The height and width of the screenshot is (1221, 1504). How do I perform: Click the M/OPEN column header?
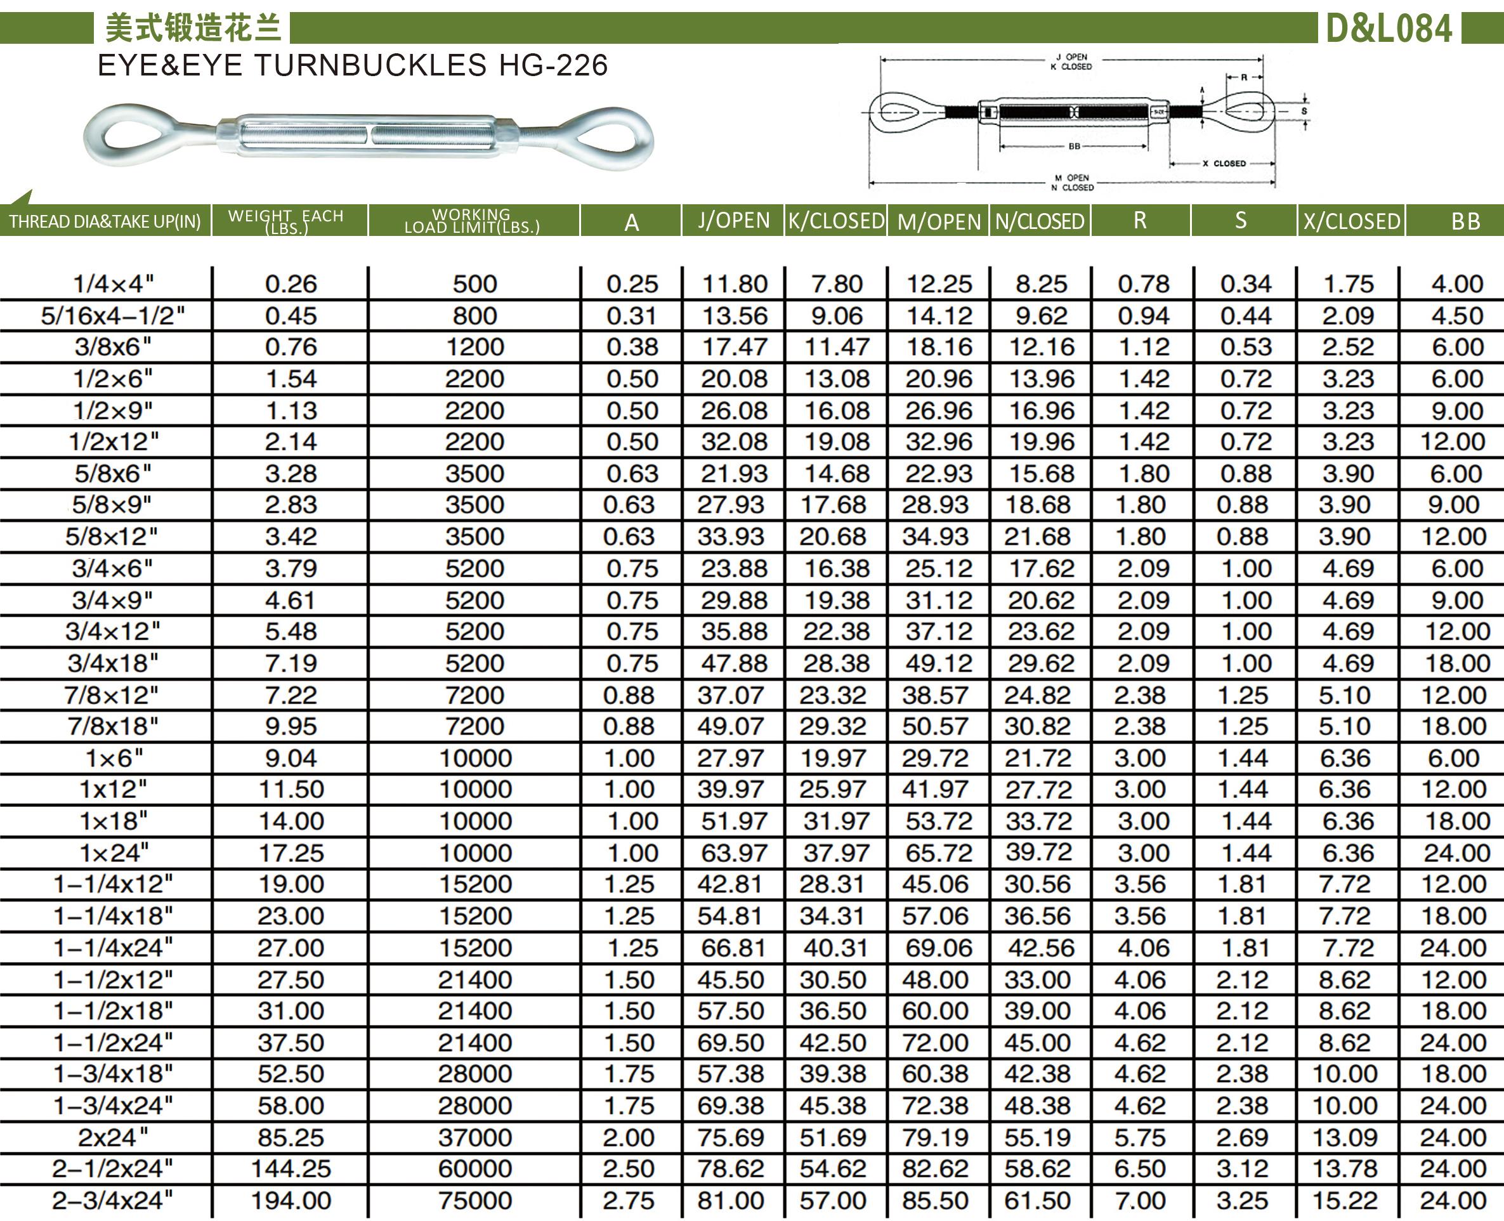pos(938,221)
